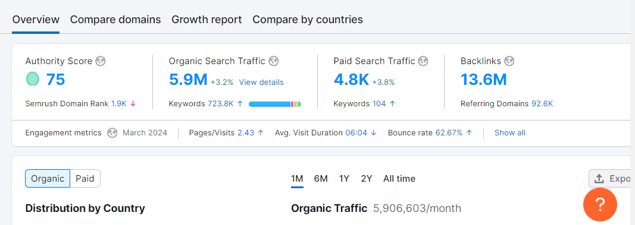
Task: Click the up arrow next to Keywords 723.8K
Action: [x=240, y=104]
